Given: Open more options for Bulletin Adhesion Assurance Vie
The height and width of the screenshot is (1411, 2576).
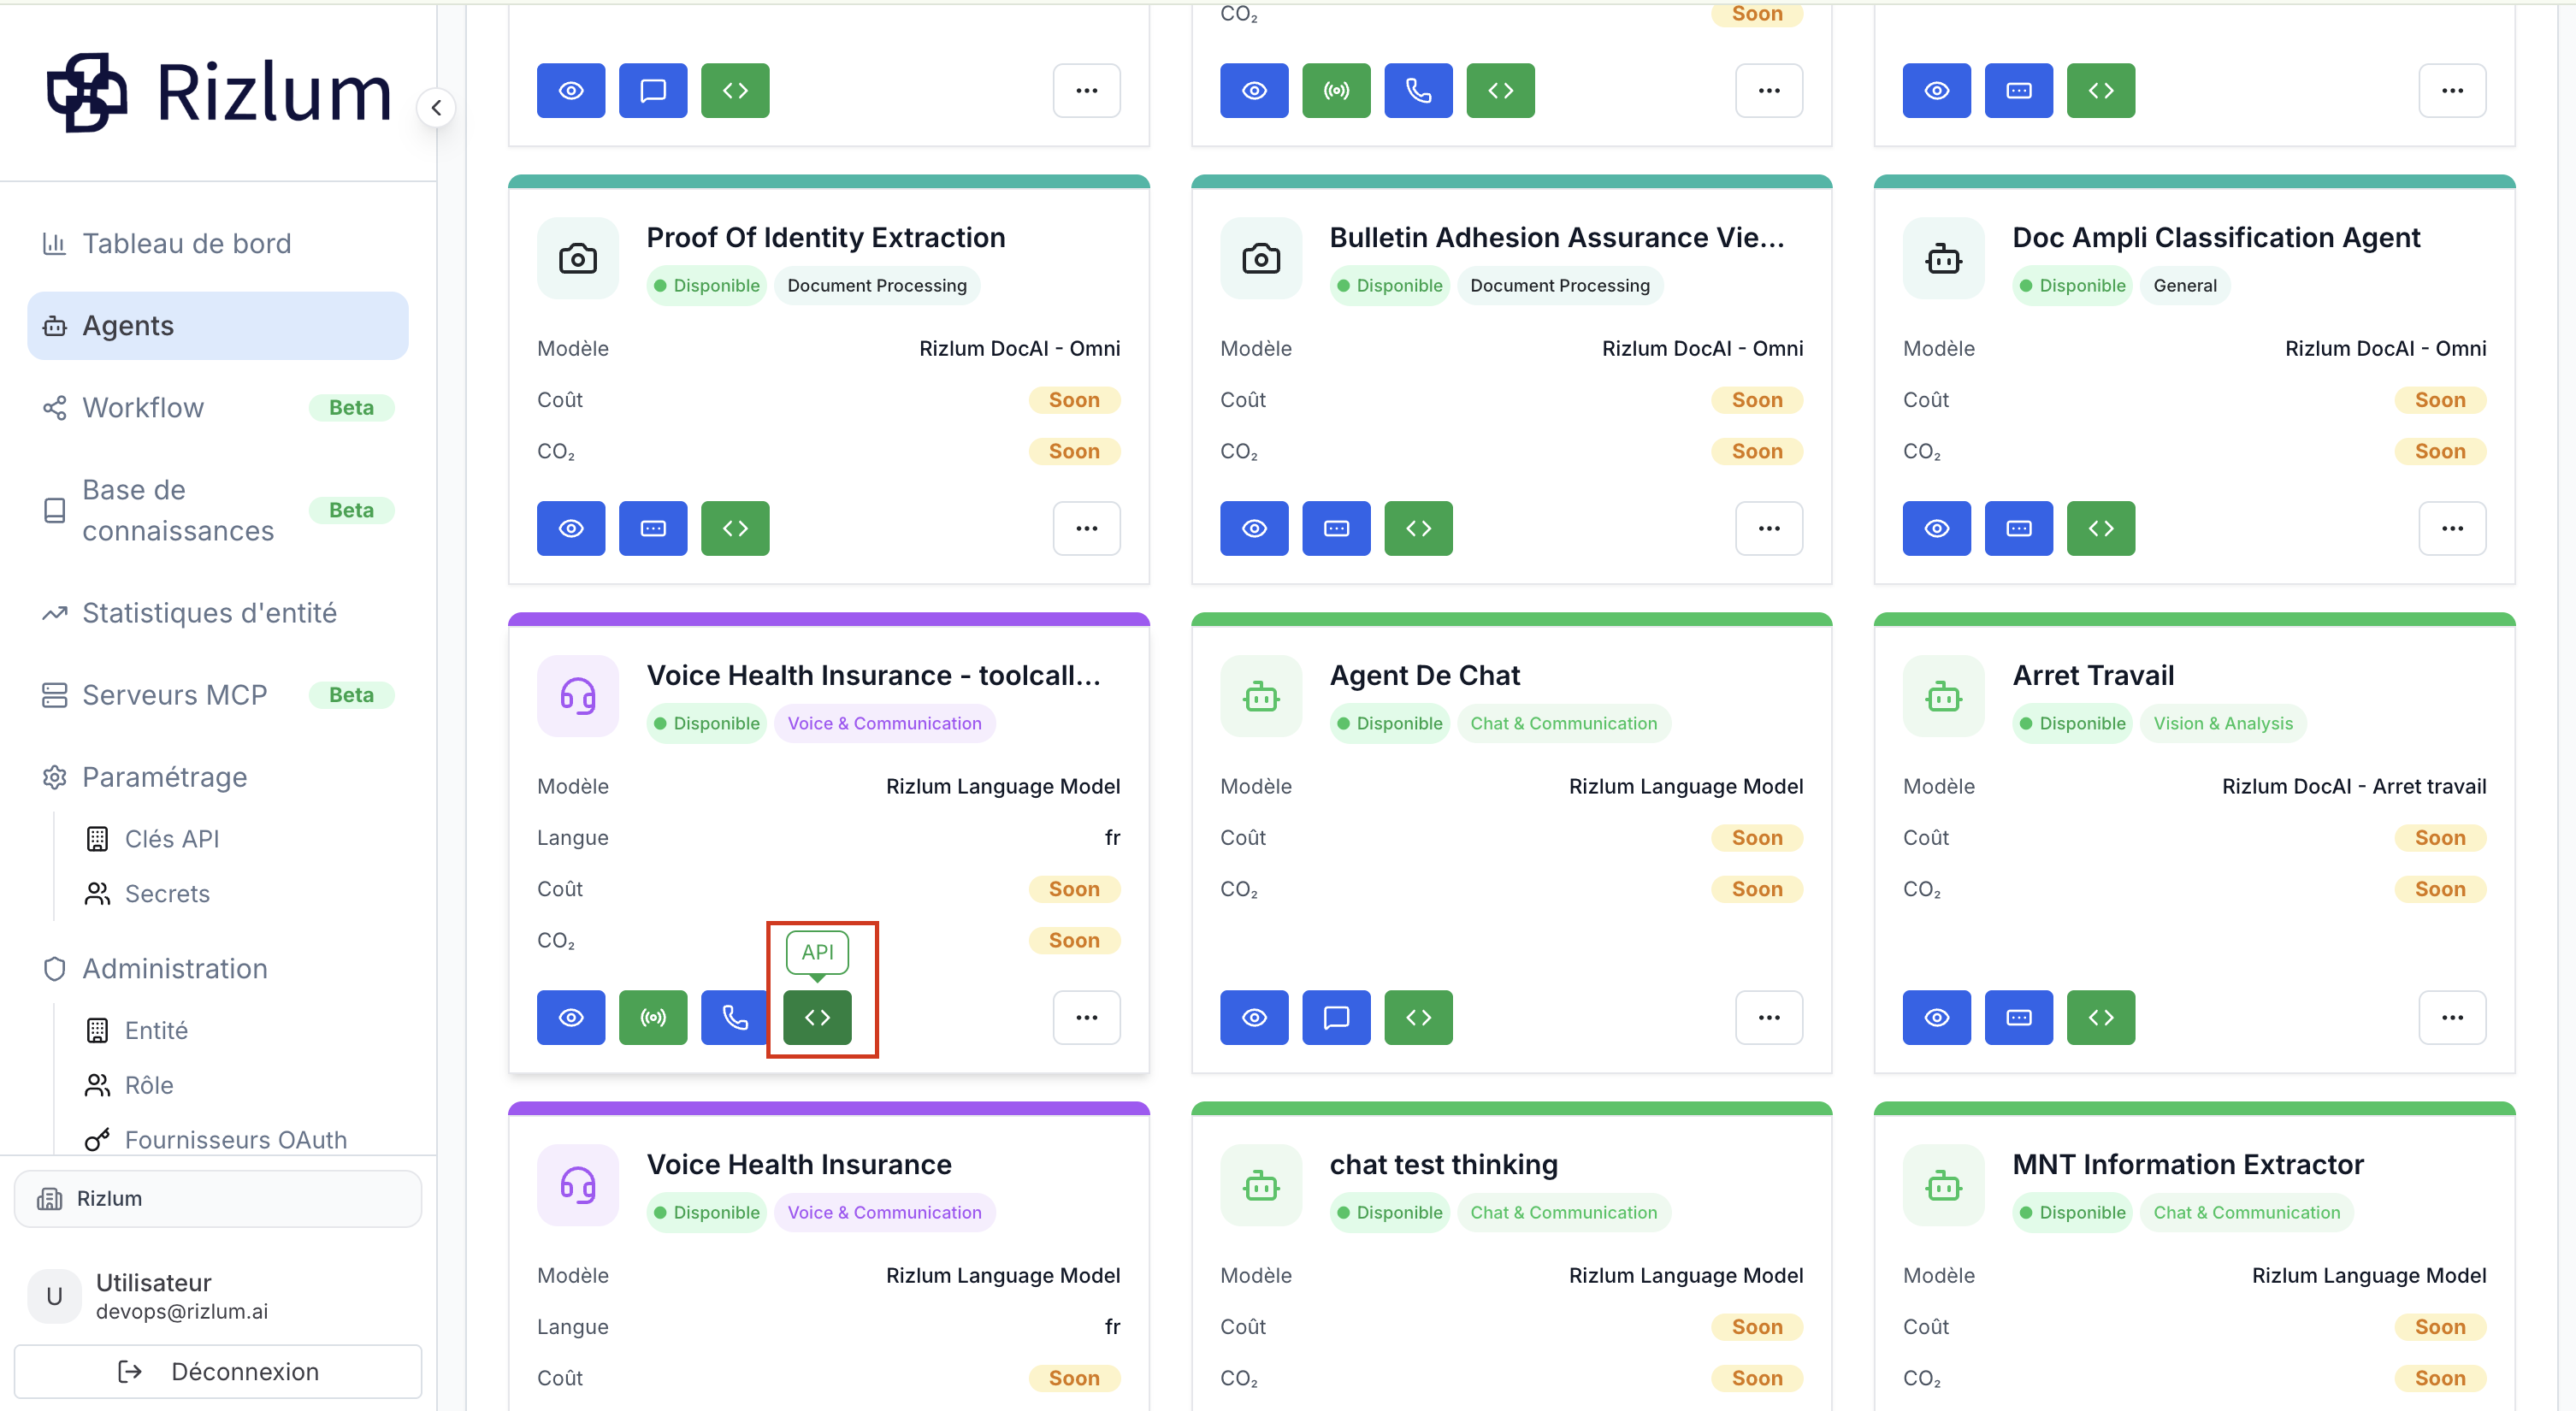Looking at the screenshot, I should [1769, 528].
